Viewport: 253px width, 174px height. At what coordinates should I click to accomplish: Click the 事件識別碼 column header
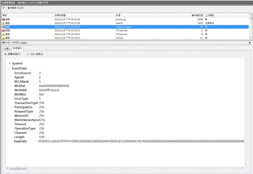(197, 15)
